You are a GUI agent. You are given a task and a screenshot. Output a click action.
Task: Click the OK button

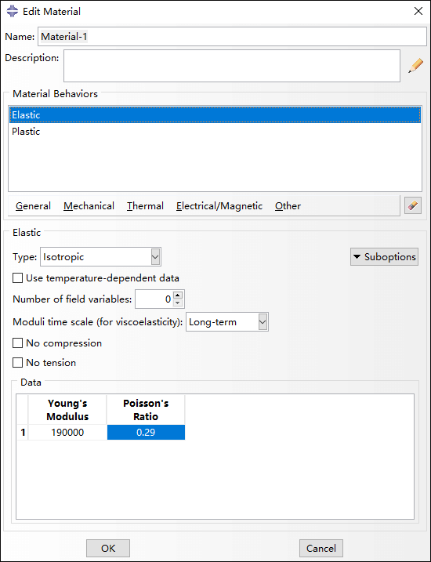108,549
